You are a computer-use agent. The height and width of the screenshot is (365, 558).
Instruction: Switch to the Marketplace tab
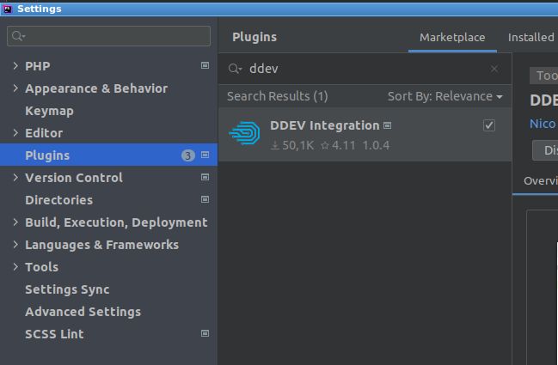(x=452, y=37)
